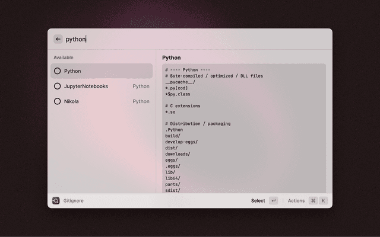Click the back arrow button

click(58, 39)
